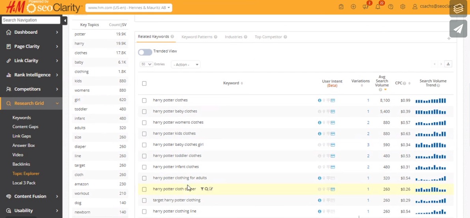Open Topic Explorer in the sidebar

click(26, 174)
